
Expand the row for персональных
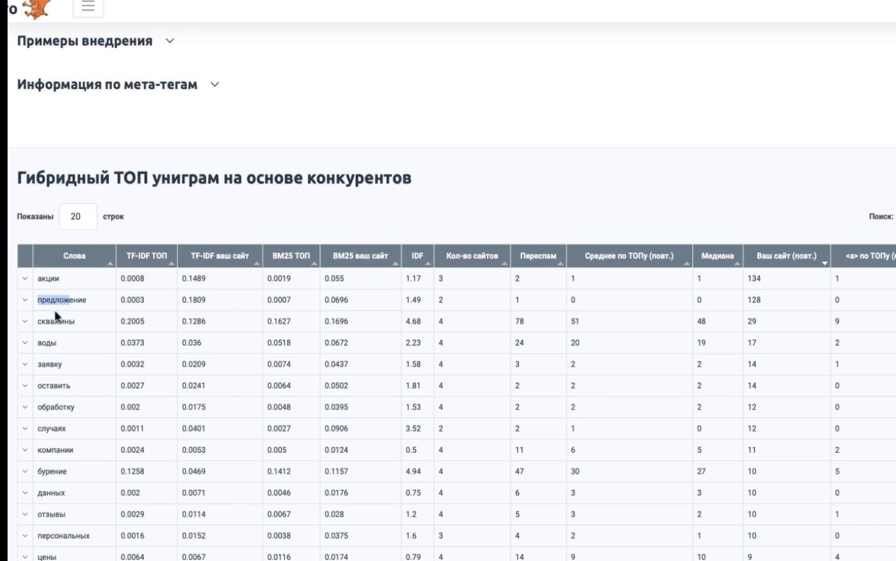click(x=25, y=535)
